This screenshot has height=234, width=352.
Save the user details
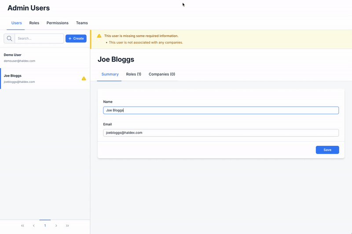click(327, 150)
